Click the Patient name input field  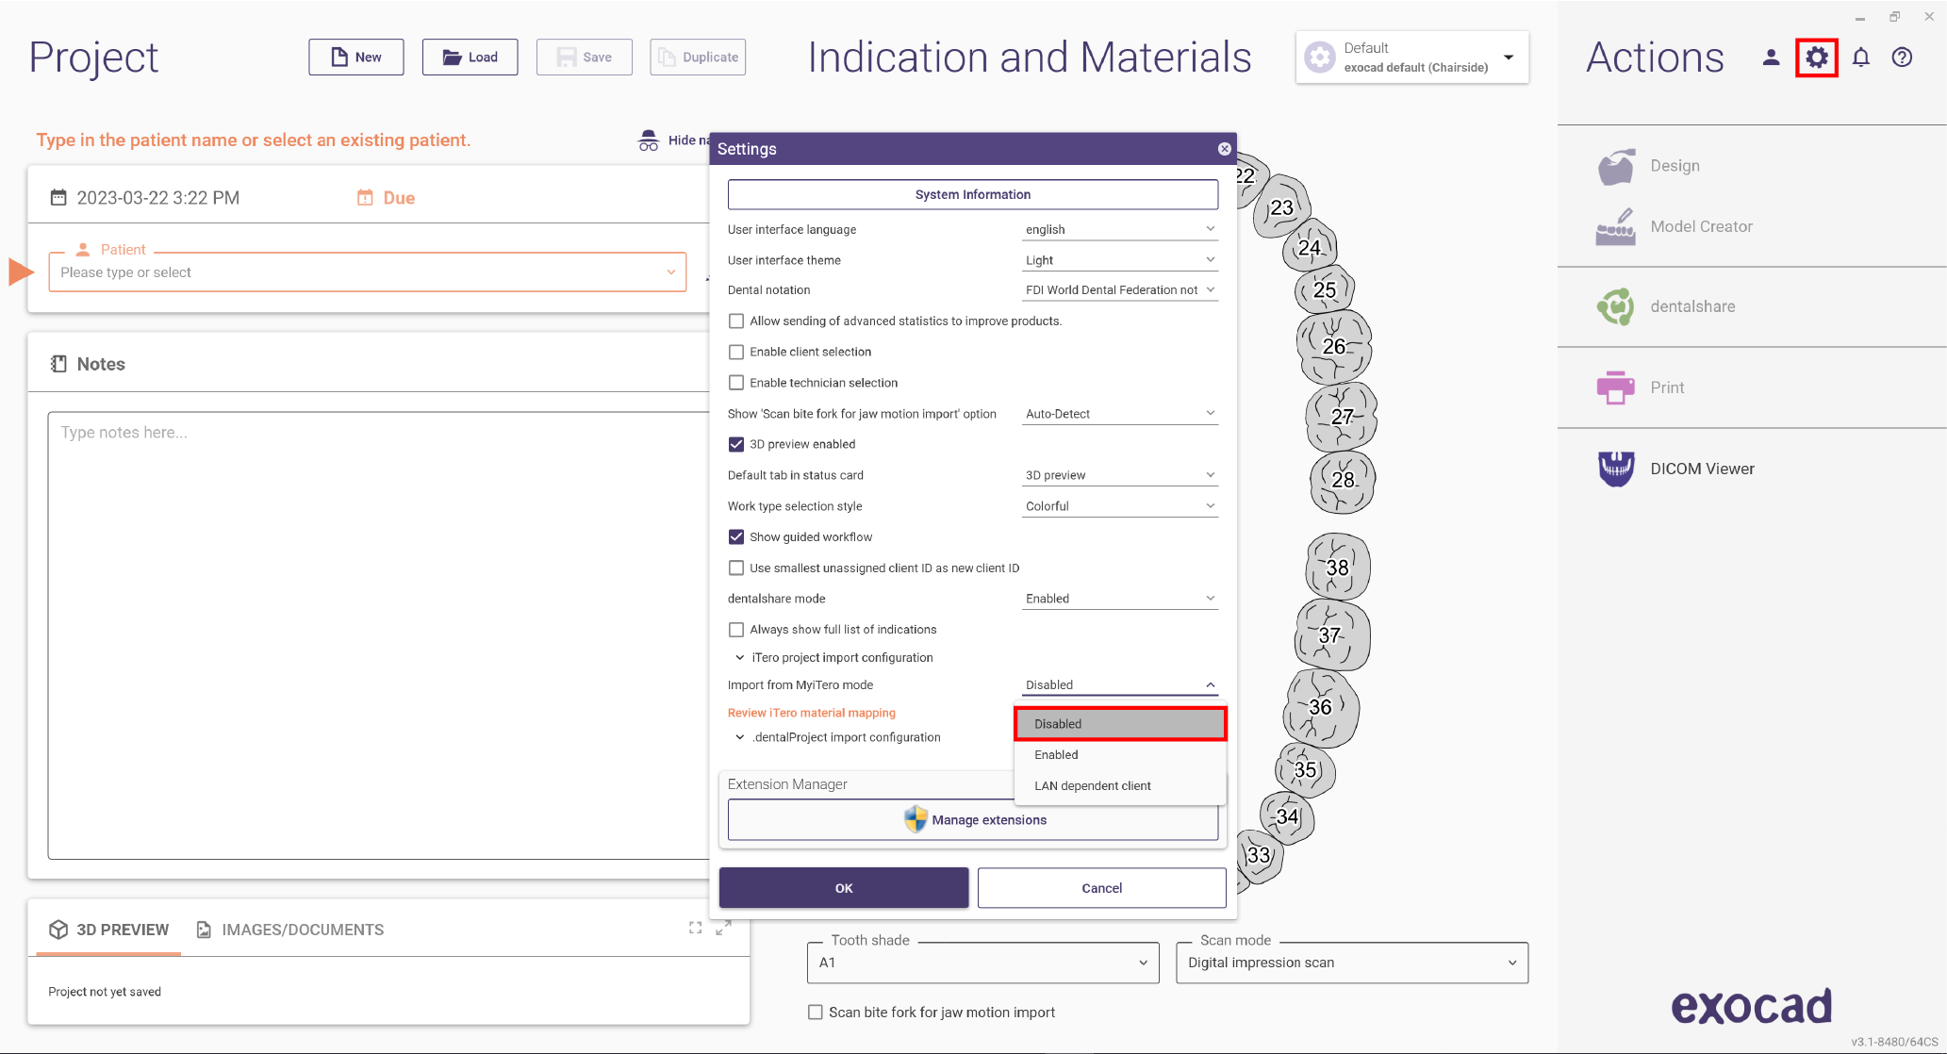(x=368, y=272)
